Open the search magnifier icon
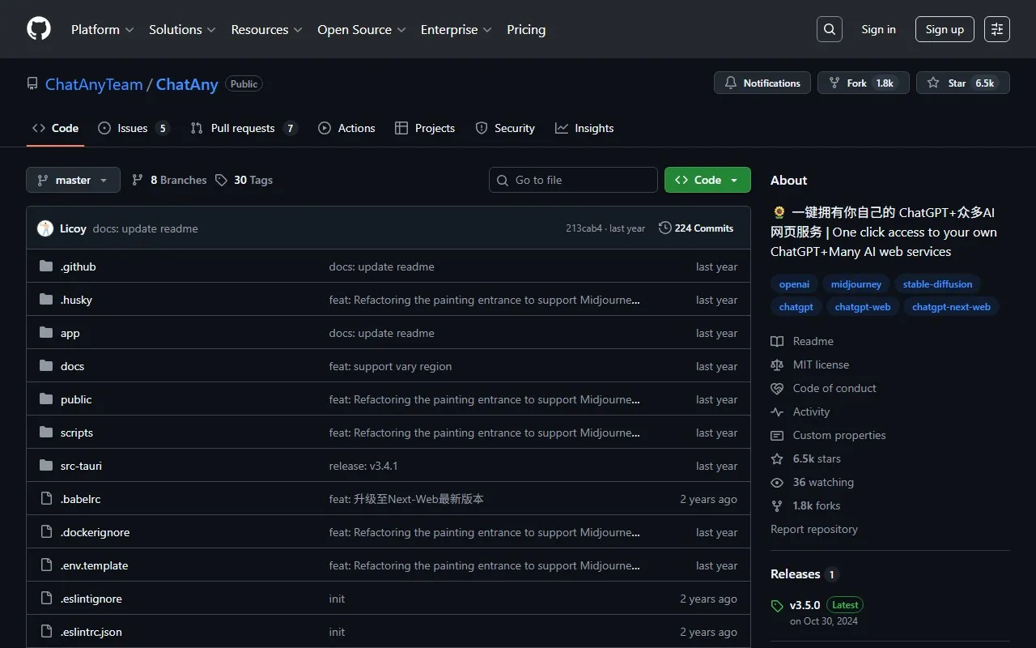The image size is (1036, 648). coord(829,29)
